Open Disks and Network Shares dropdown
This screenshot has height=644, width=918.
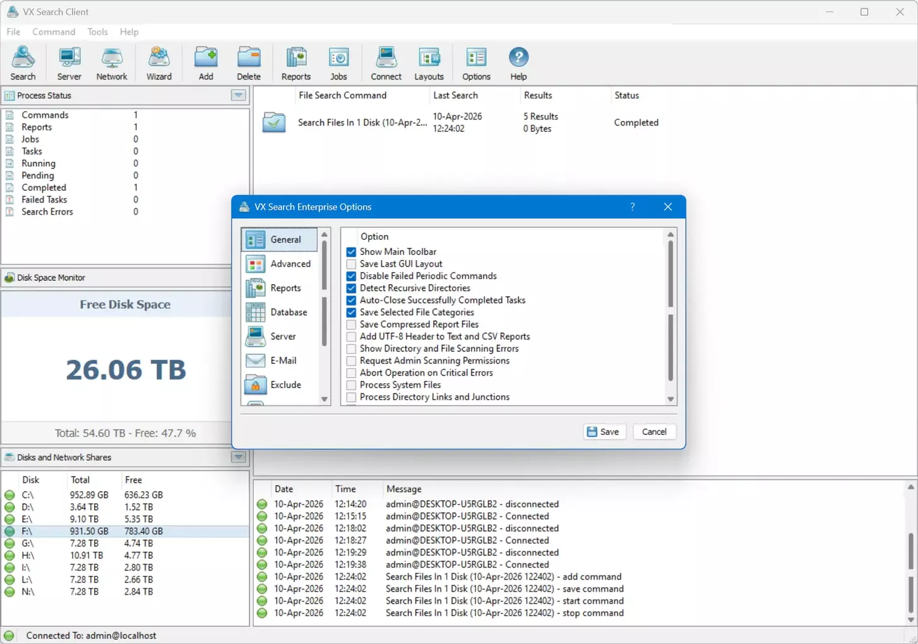238,457
